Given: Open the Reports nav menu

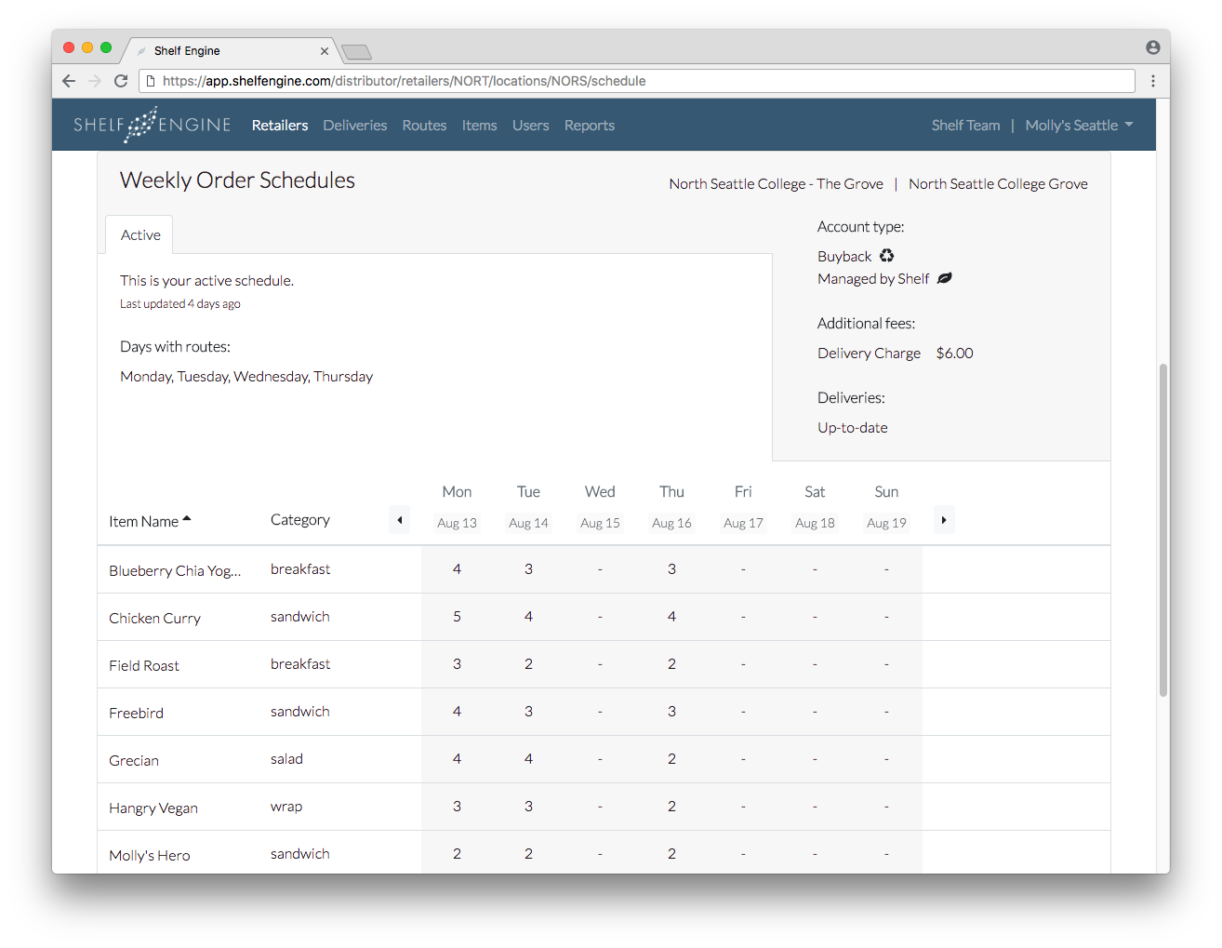Looking at the screenshot, I should point(590,126).
